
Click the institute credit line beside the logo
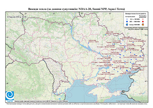pyautogui.click(x=41, y=101)
